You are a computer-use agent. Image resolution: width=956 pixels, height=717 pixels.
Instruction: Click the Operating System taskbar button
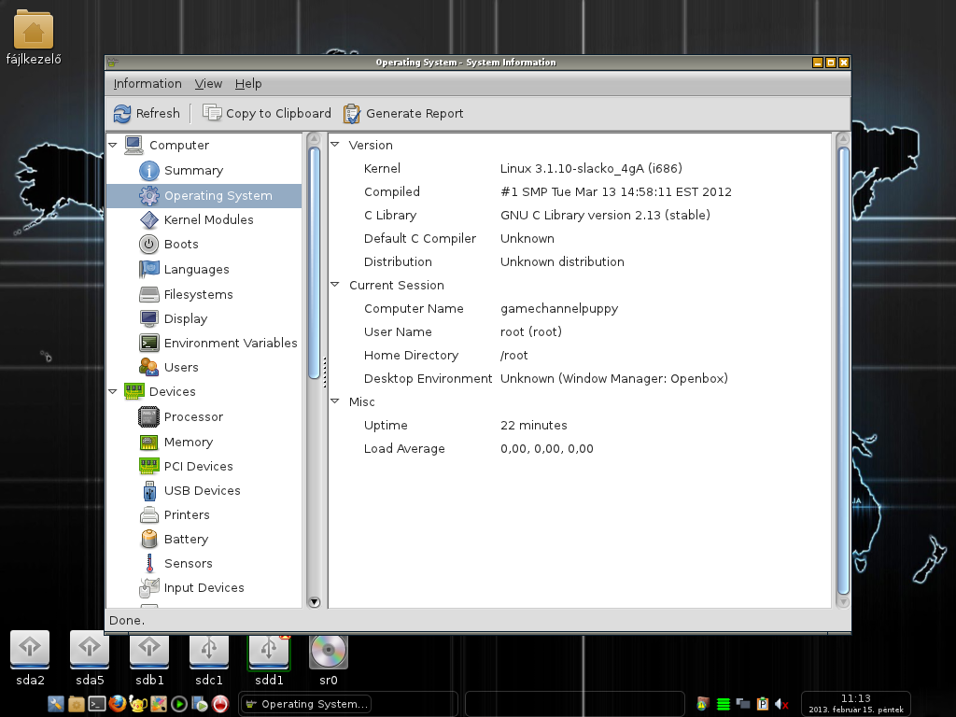click(306, 704)
